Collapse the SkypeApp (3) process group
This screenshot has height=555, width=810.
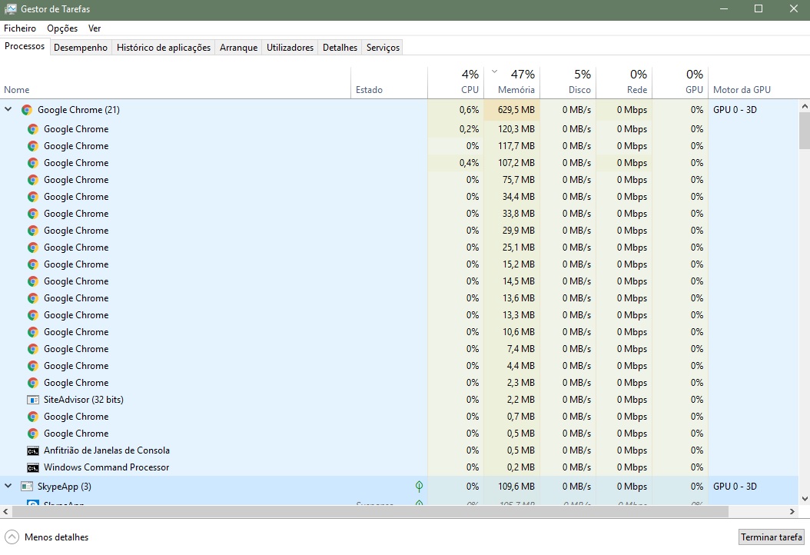pos(8,487)
